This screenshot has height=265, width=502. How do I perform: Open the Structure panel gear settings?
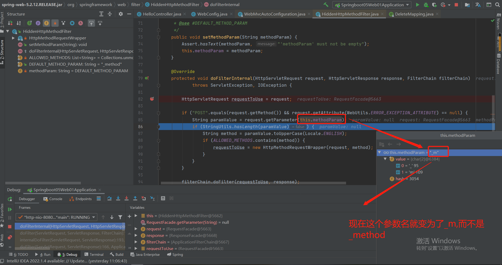[121, 14]
